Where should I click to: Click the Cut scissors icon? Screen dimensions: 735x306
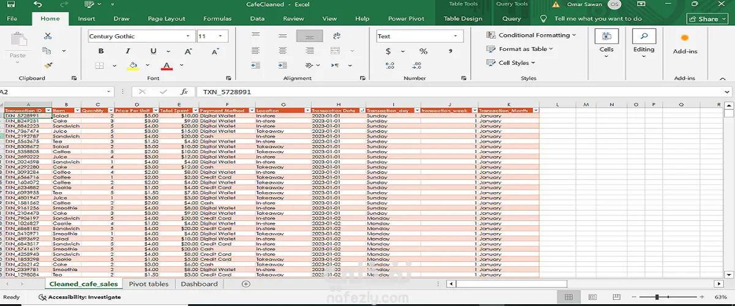48,36
